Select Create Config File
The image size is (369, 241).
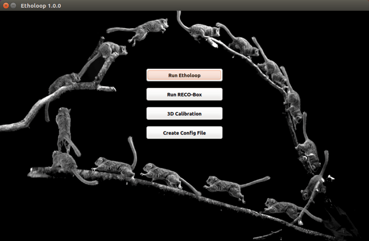click(184, 133)
